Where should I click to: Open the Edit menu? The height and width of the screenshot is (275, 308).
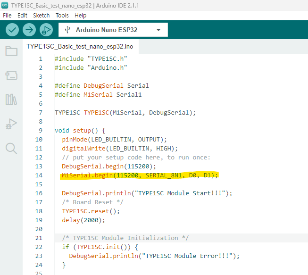tap(22, 15)
